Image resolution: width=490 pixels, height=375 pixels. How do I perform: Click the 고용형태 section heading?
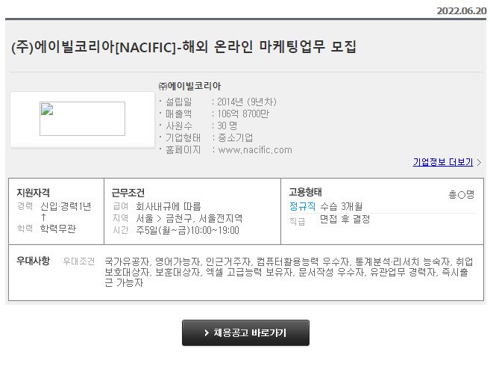tap(305, 192)
